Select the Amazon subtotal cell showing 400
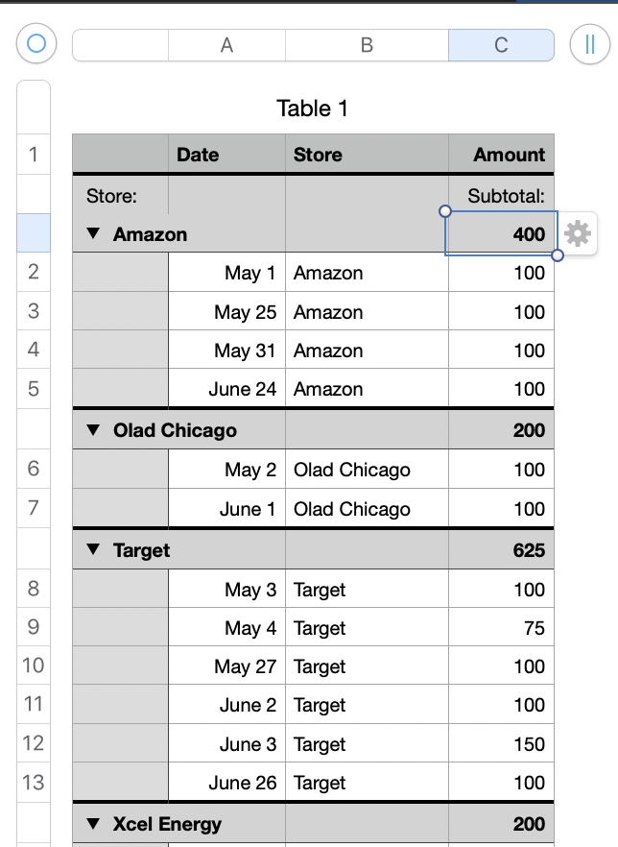The width and height of the screenshot is (618, 847). point(501,234)
